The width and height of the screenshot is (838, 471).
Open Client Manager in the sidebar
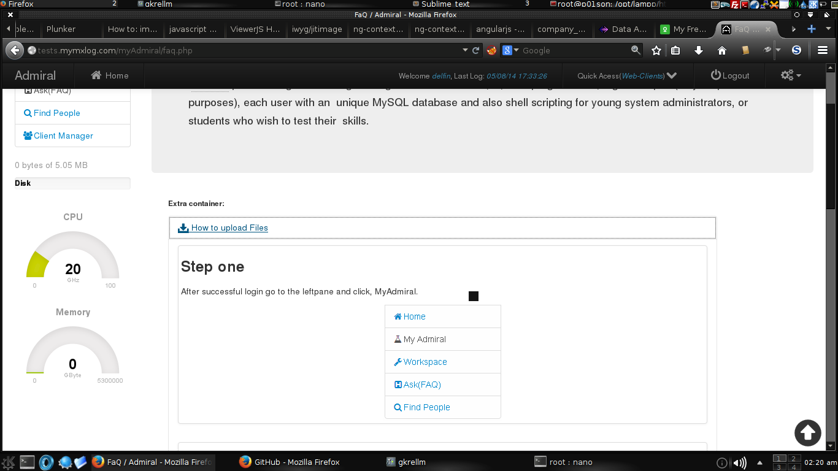point(63,136)
